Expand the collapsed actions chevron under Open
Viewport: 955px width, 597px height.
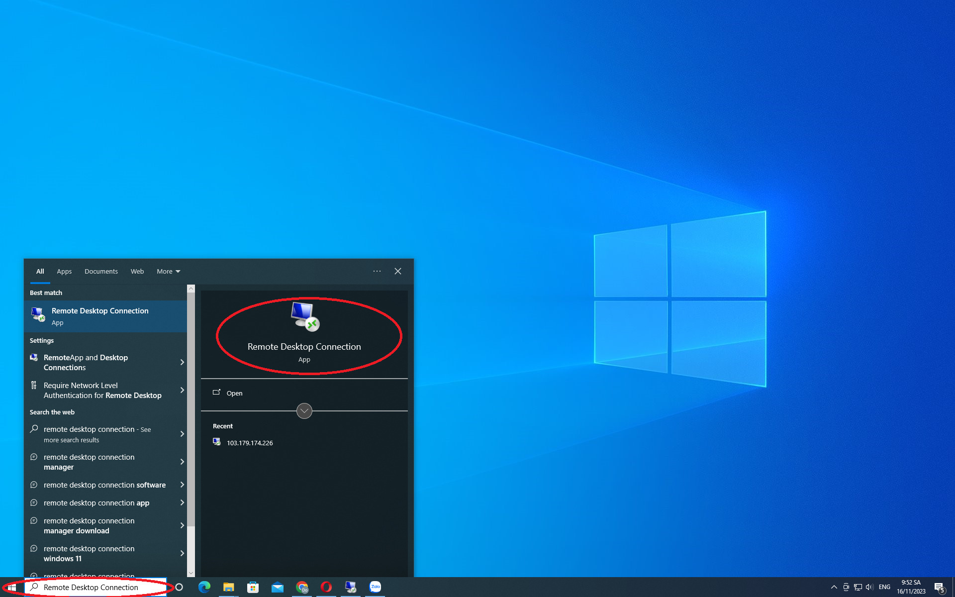click(x=304, y=411)
